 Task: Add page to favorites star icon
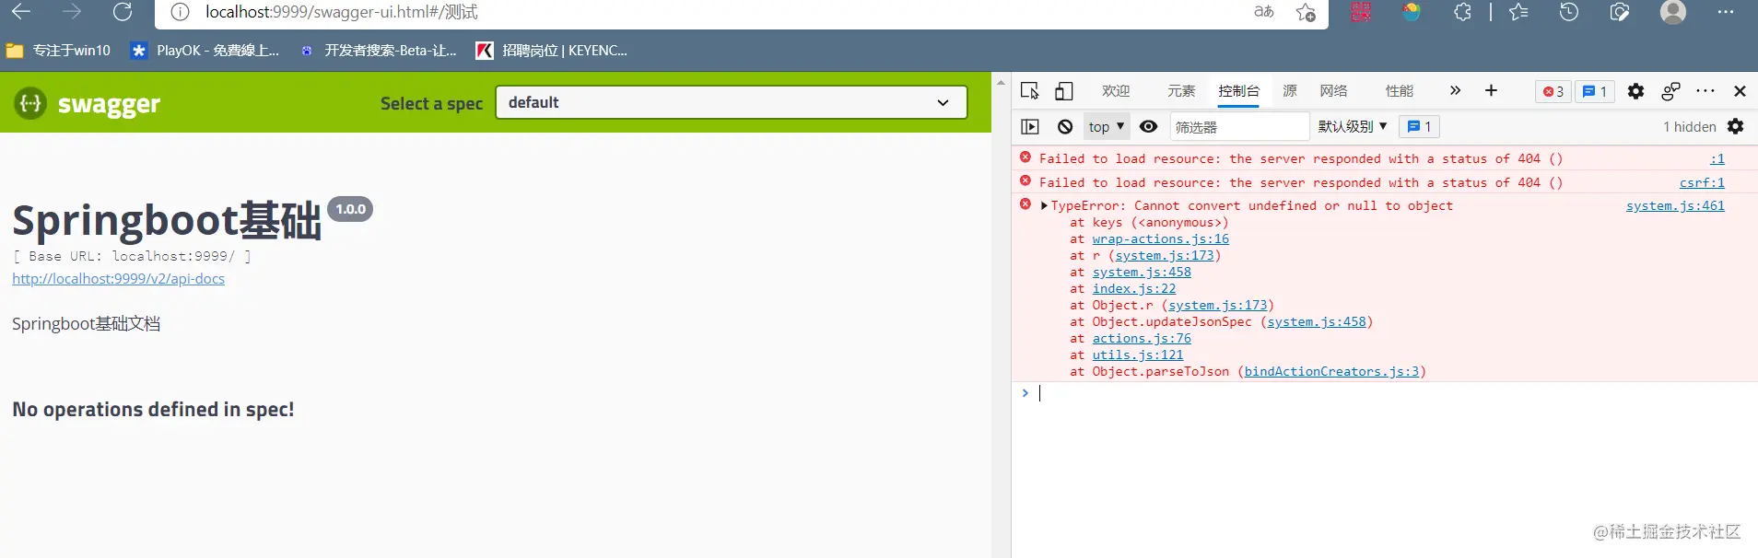coord(1306,12)
